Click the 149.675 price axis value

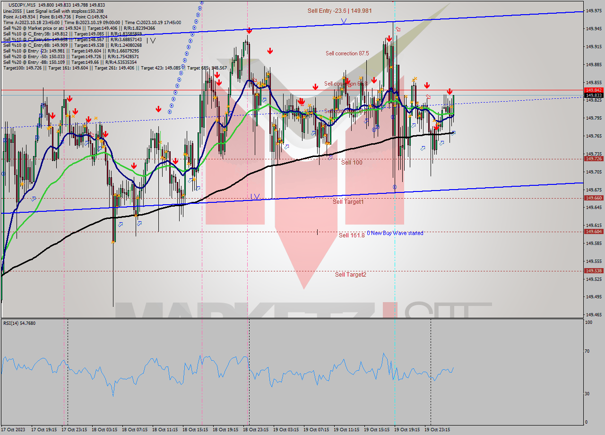(594, 190)
